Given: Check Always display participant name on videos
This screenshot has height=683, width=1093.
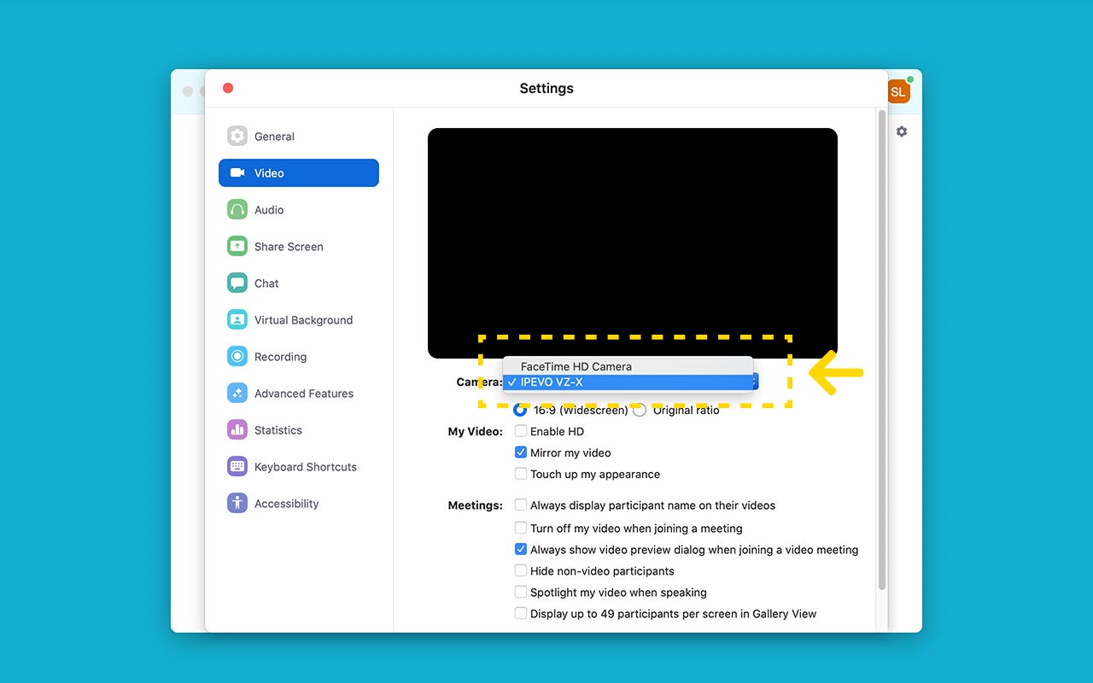Looking at the screenshot, I should [x=521, y=505].
